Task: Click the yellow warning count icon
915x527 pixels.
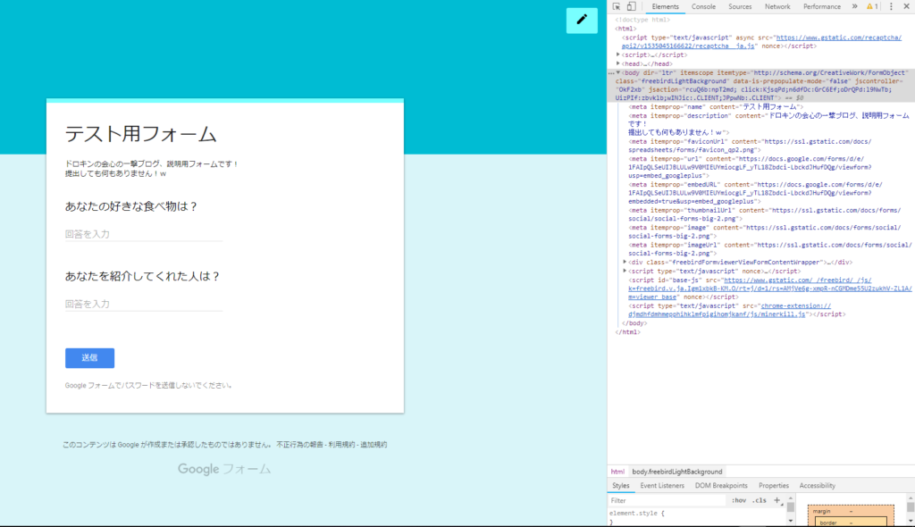Action: (872, 6)
